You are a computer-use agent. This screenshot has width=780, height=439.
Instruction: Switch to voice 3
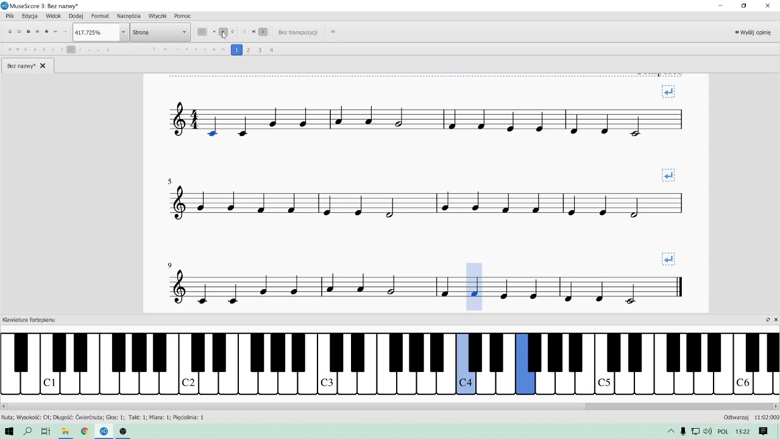(x=260, y=50)
